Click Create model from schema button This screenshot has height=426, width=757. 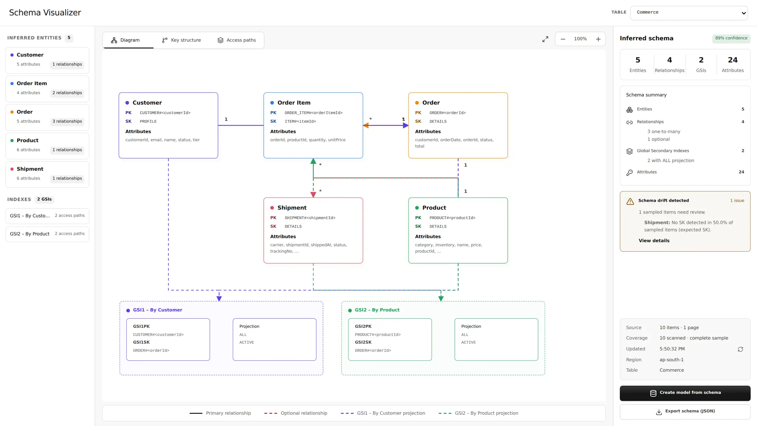(685, 393)
